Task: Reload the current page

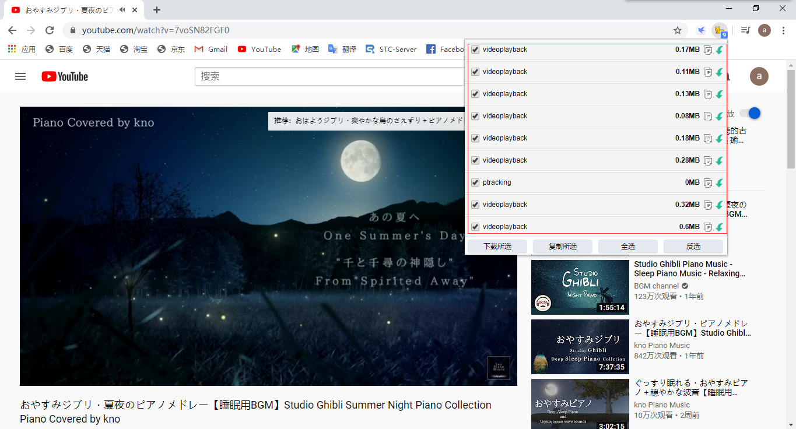Action: pyautogui.click(x=50, y=30)
